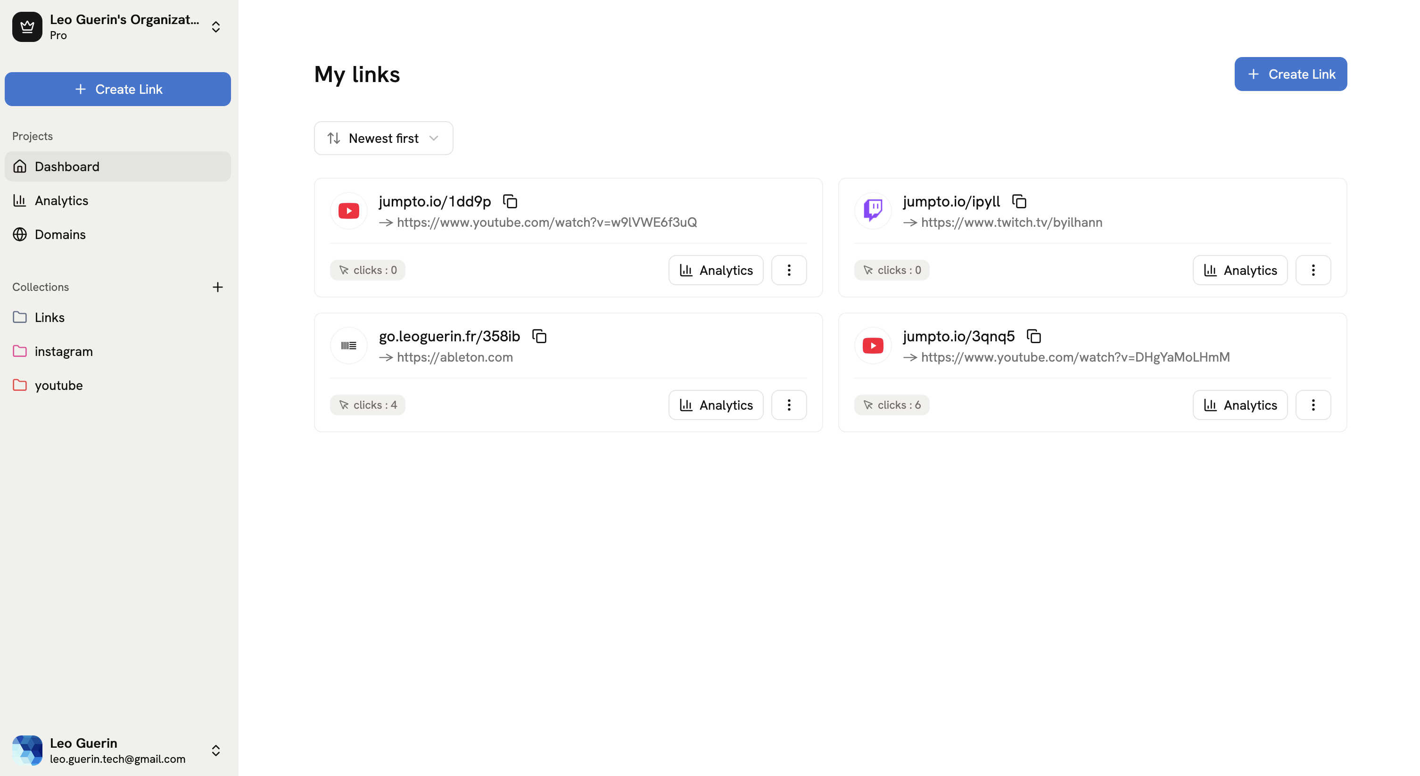
Task: Go to Analytics in the sidebar
Action: pyautogui.click(x=61, y=201)
